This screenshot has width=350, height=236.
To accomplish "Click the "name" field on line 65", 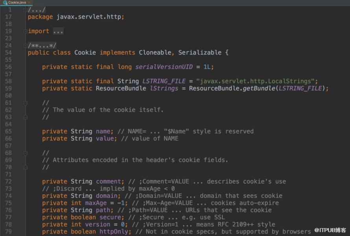I will click(103, 131).
